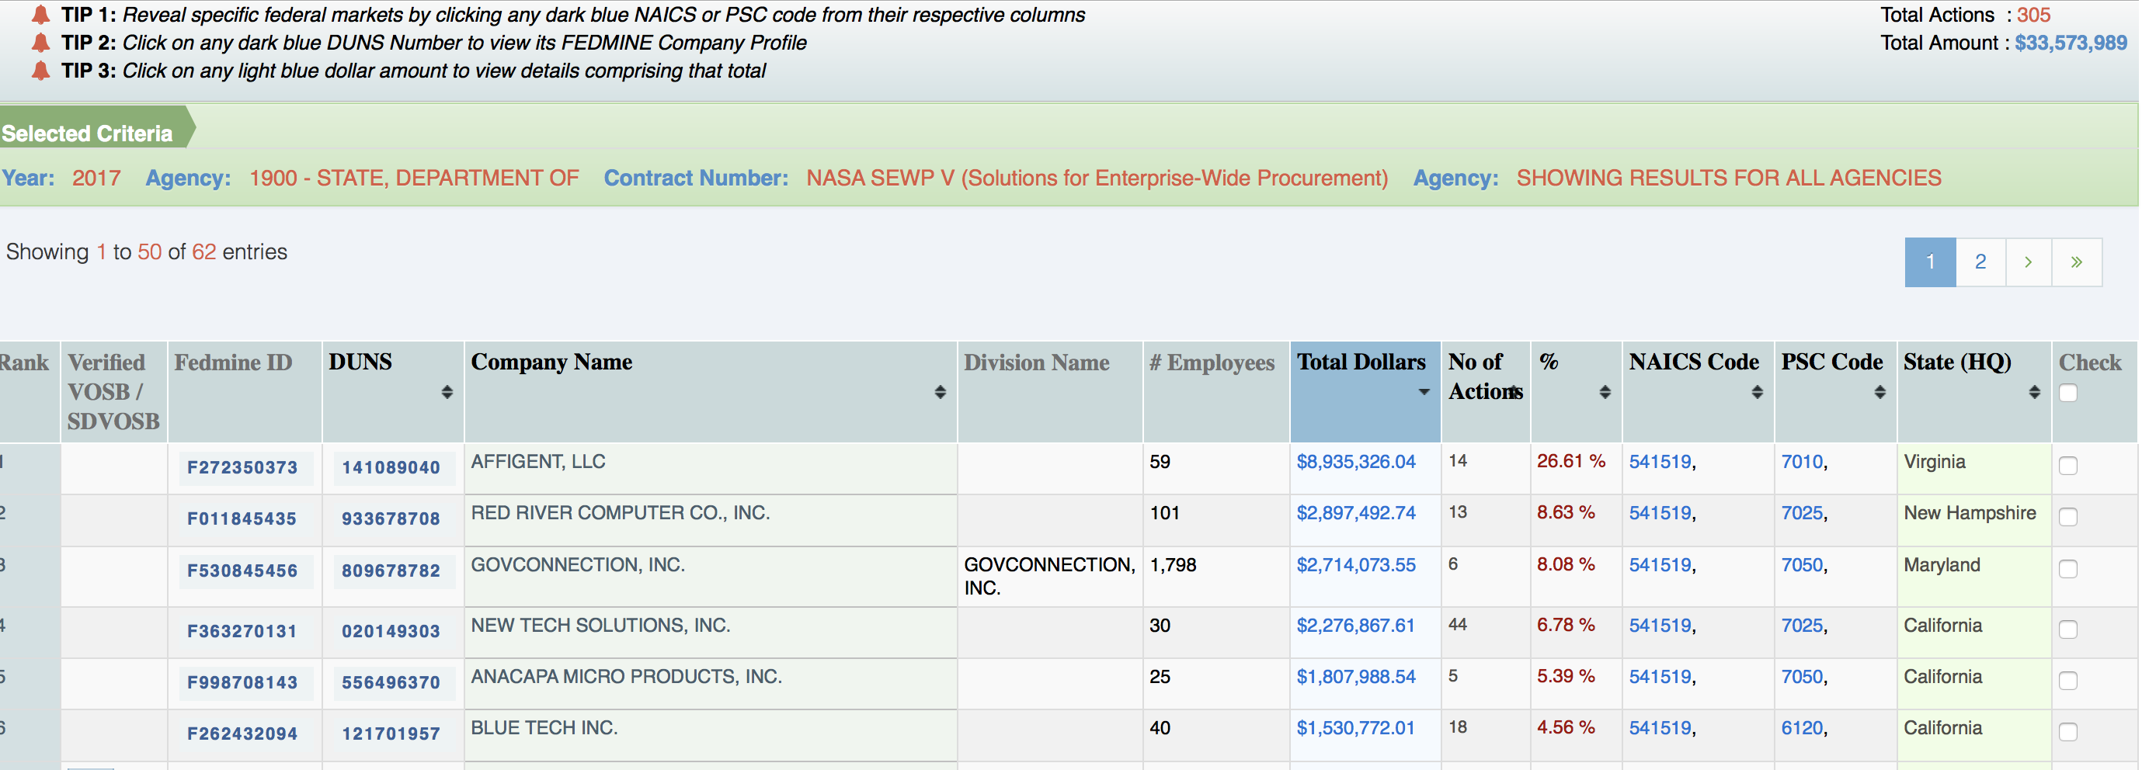This screenshot has width=2142, height=770.
Task: Select the AFFIGENT, LLC company name
Action: [538, 462]
